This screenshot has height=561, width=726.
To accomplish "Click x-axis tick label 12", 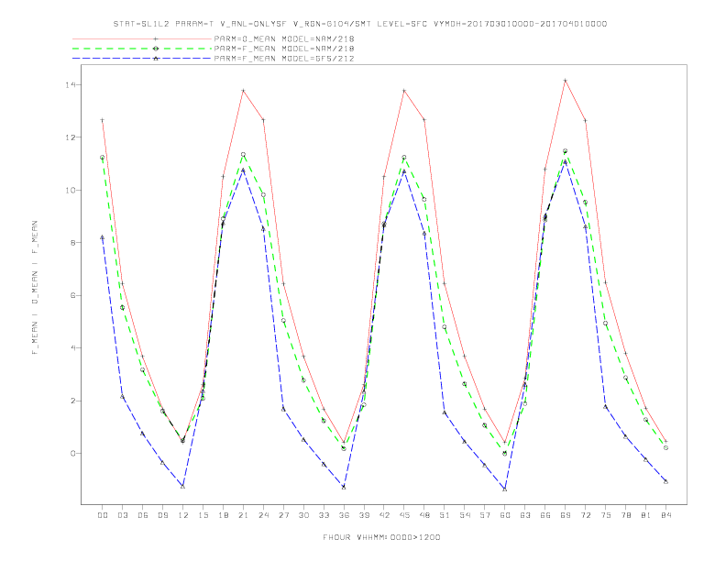I will [x=183, y=515].
